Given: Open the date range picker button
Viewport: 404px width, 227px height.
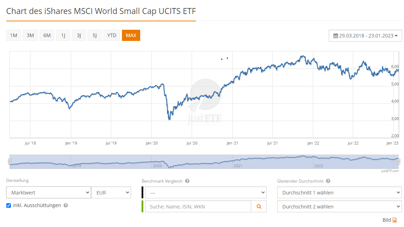Looking at the screenshot, I should coord(365,36).
